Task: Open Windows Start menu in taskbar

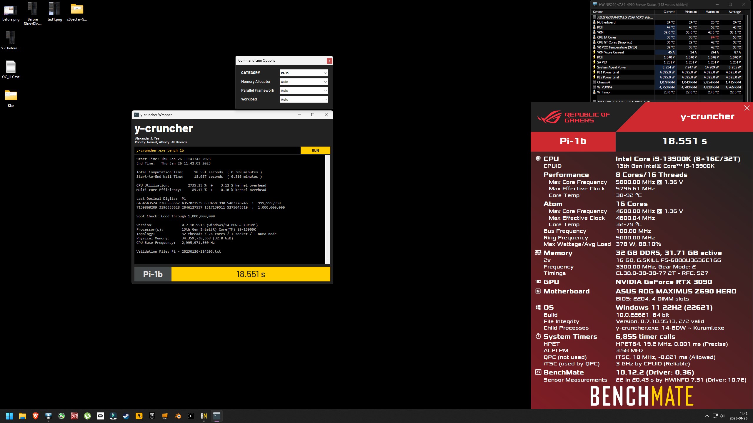Action: point(10,416)
